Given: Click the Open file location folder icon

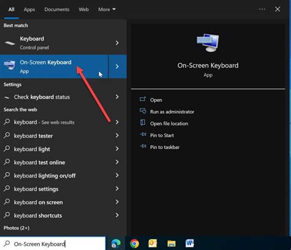Looking at the screenshot, I should click(x=142, y=123).
